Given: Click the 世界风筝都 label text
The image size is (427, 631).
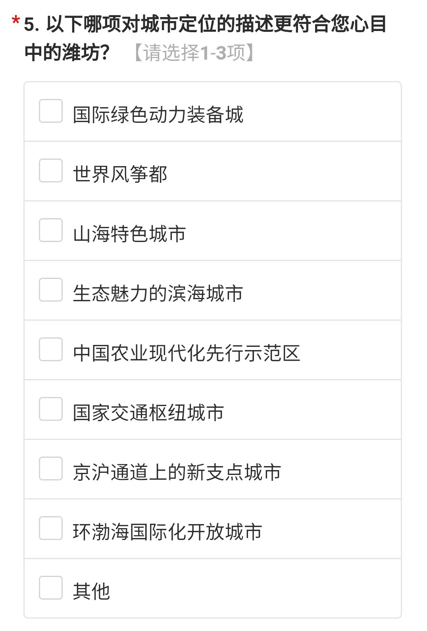Looking at the screenshot, I should click(x=120, y=174).
